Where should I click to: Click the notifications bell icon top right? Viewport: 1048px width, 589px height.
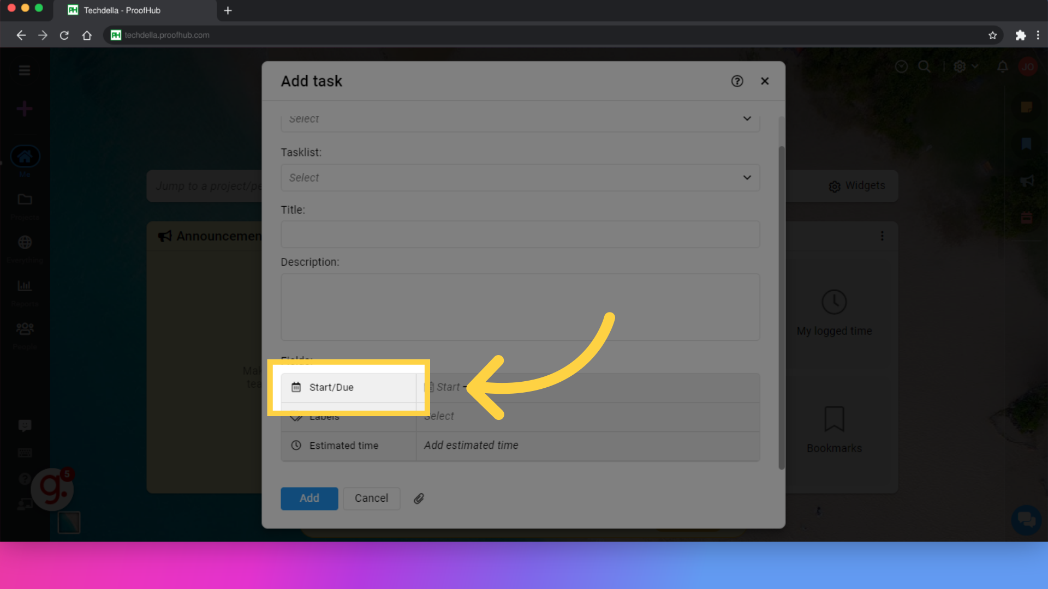pyautogui.click(x=1003, y=65)
